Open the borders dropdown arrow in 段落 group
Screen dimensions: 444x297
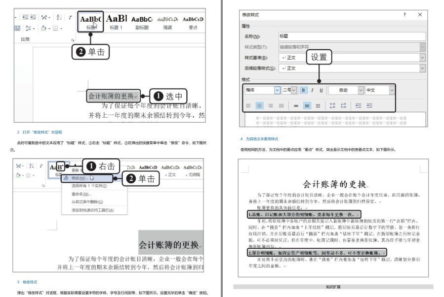coord(61,29)
